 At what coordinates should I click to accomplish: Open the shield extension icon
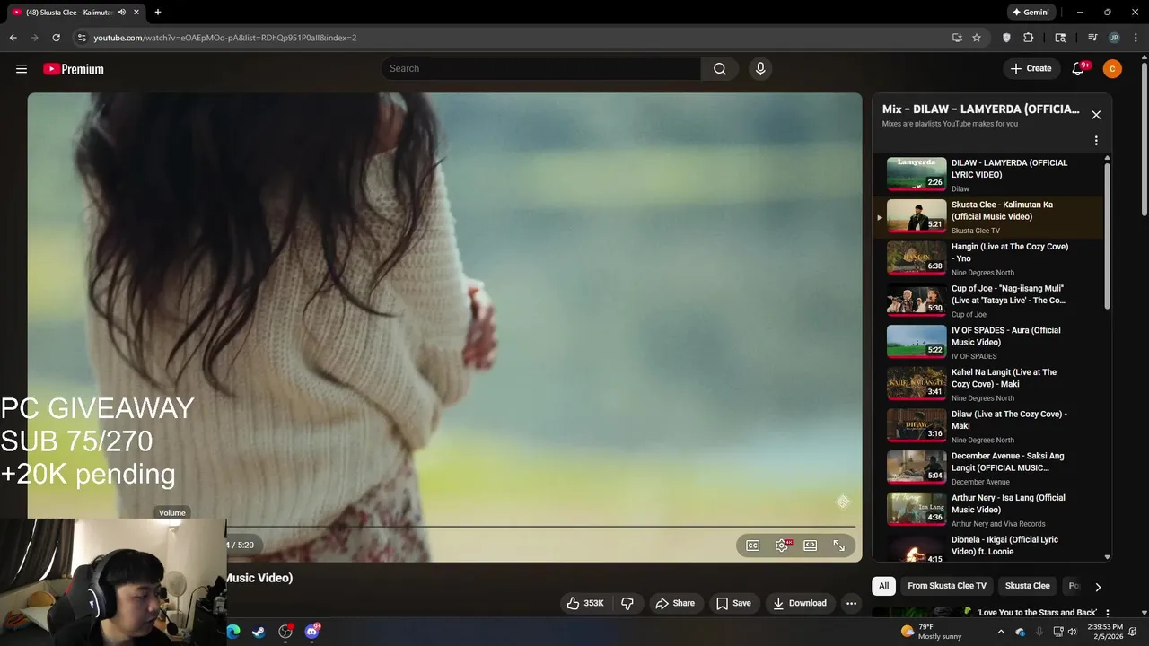pos(1006,38)
